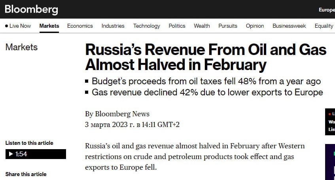Open the Businessweek section

289,26
